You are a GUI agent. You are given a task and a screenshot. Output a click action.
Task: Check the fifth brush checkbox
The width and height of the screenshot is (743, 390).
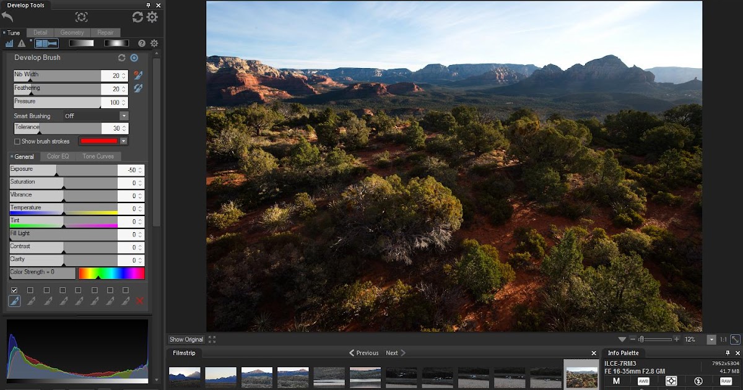(78, 290)
